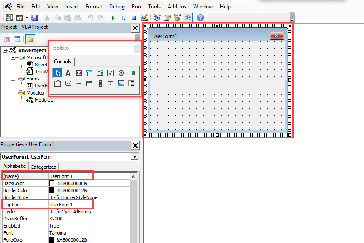
Task: Select the CheckBox control tool
Action: (111, 73)
